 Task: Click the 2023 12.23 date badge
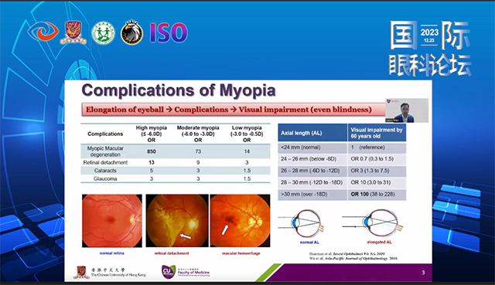coord(429,36)
